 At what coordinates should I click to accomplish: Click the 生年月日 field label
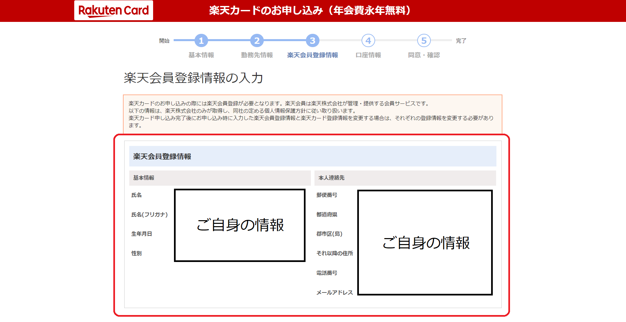142,234
